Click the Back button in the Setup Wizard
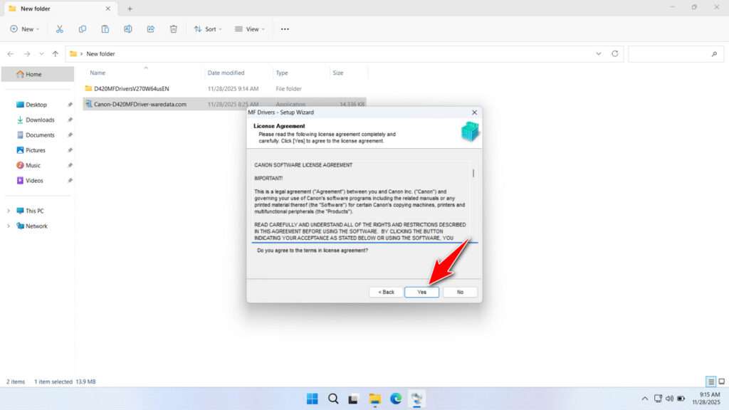The width and height of the screenshot is (729, 410). click(x=384, y=292)
